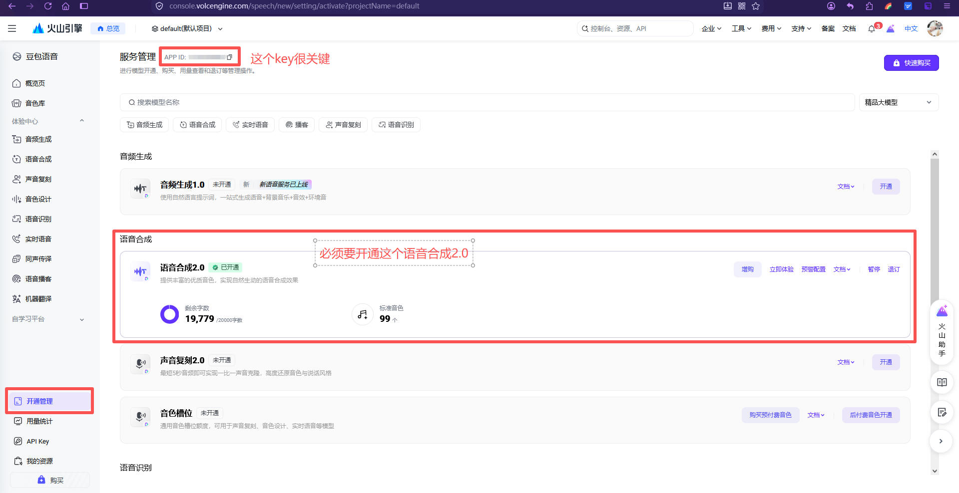Open 火山助手 assistant floating panel
Image resolution: width=959 pixels, height=493 pixels.
click(942, 332)
